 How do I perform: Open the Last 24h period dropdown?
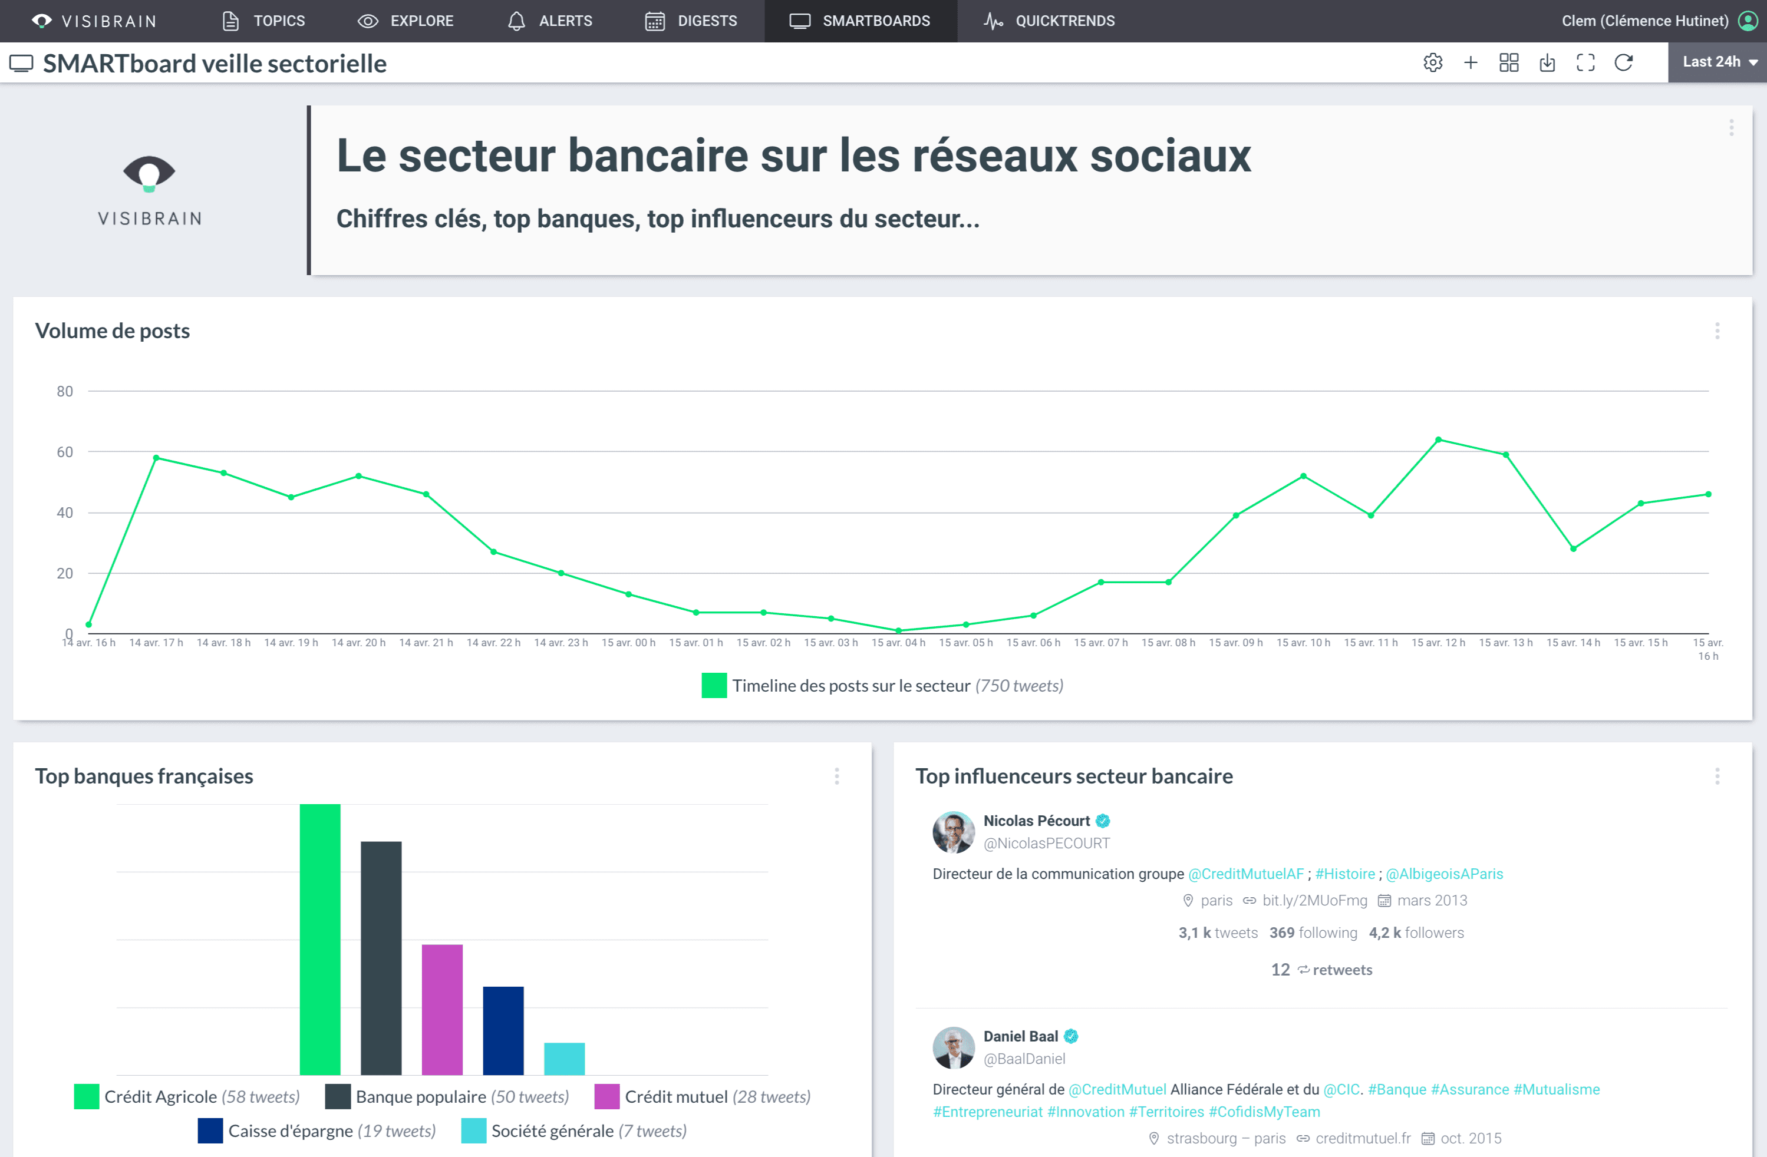pyautogui.click(x=1717, y=62)
